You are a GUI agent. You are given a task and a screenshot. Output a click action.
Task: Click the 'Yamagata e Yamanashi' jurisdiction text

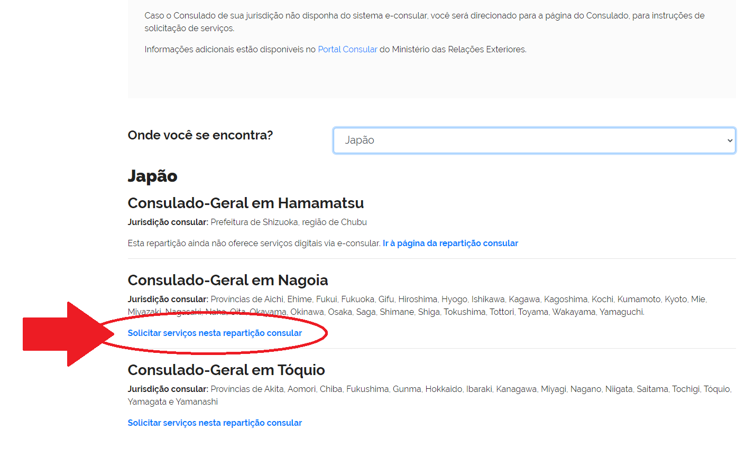(x=172, y=402)
